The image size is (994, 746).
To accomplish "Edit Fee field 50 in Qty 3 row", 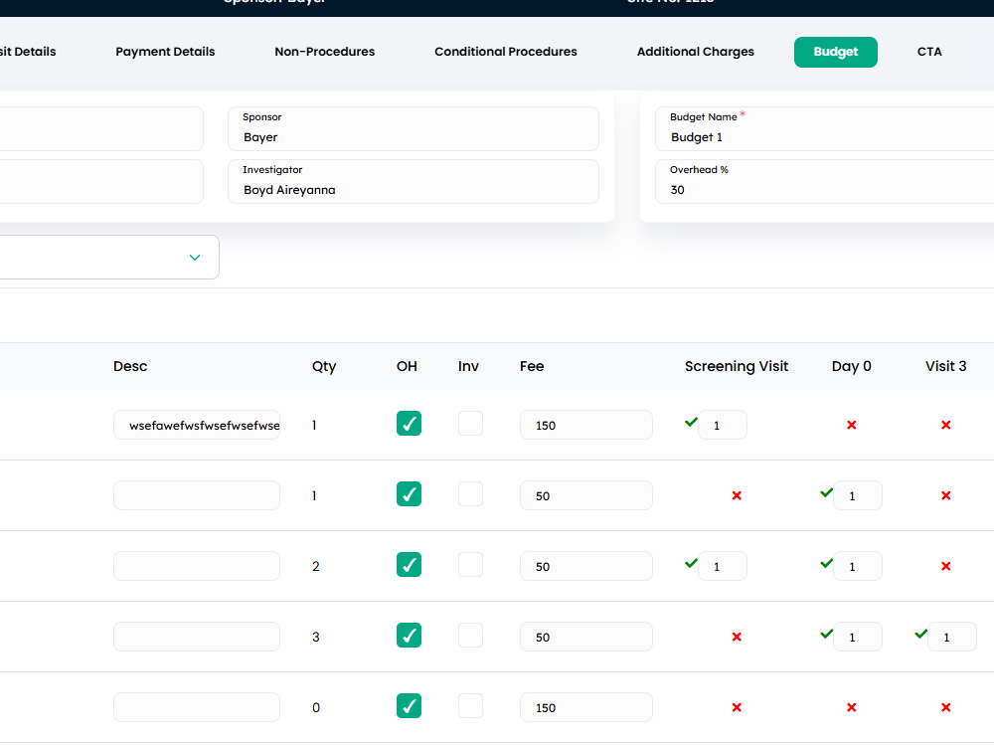I will (586, 637).
